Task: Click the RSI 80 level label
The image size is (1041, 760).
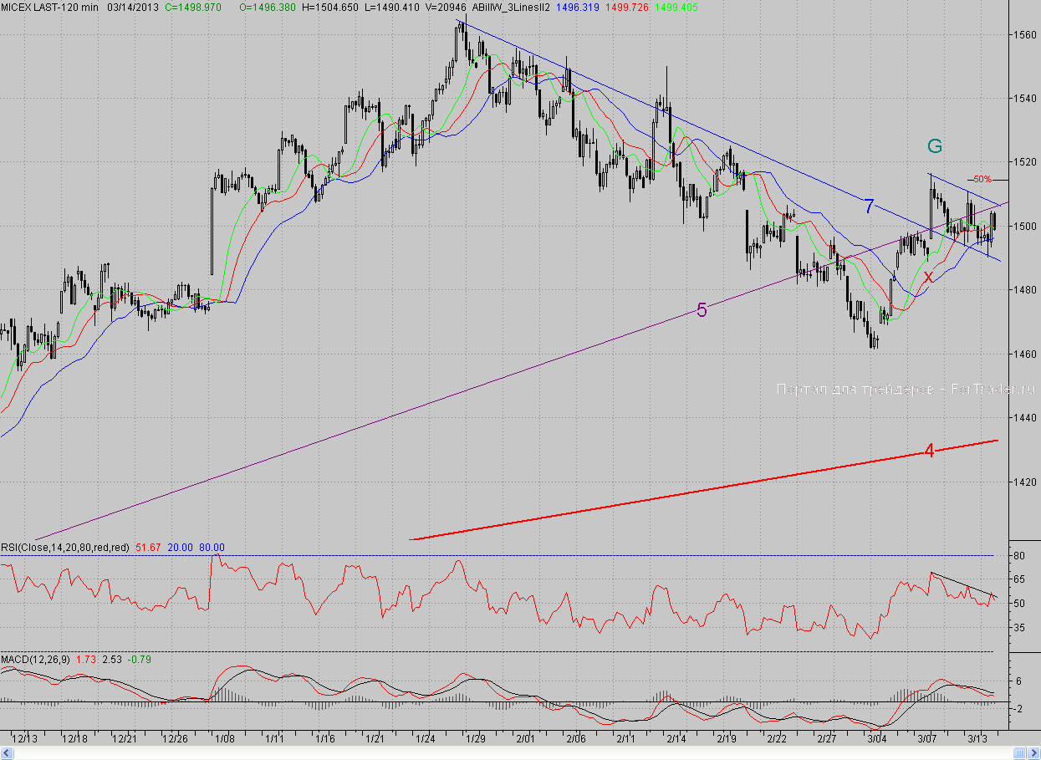Action: click(x=1019, y=556)
